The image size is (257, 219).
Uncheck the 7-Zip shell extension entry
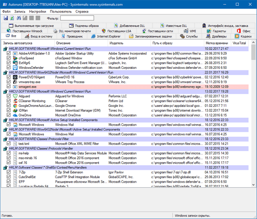tap(9, 172)
